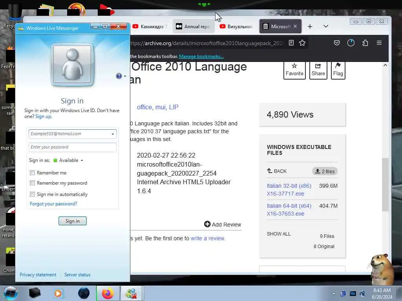This screenshot has height=301, width=402.
Task: Click the SHOW ALL files link
Action: tap(279, 234)
